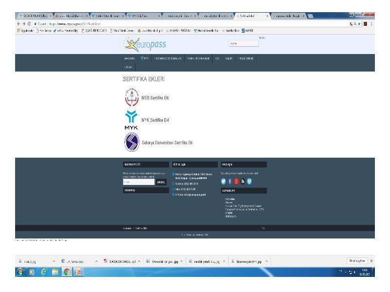390x292 pixels.
Task: Launch Windows Media Player from taskbar
Action: [32, 272]
